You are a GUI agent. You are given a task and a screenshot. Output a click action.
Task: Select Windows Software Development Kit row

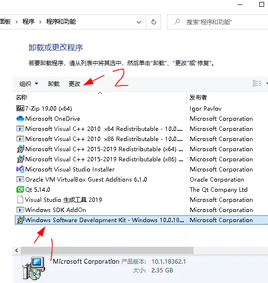[x=142, y=220]
